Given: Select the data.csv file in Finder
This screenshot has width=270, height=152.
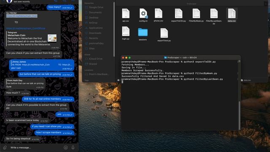Looking at the screenshot, I should coord(232,15).
